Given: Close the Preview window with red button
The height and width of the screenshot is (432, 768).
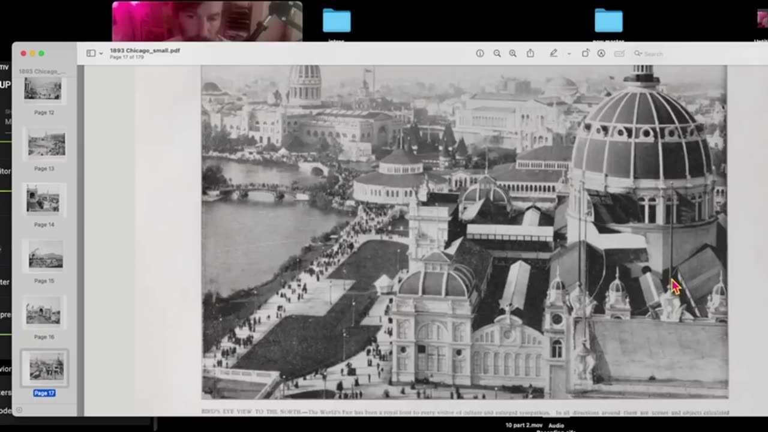Looking at the screenshot, I should [x=23, y=53].
